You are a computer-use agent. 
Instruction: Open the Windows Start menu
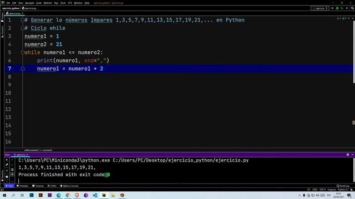[4, 195]
